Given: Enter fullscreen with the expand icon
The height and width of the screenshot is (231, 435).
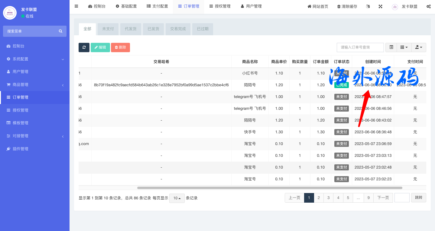Looking at the screenshot, I should (x=381, y=6).
